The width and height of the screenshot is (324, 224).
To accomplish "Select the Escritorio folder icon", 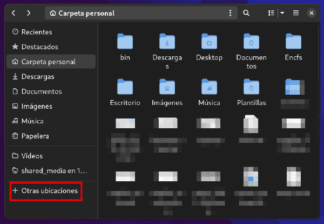I will 125,87.
